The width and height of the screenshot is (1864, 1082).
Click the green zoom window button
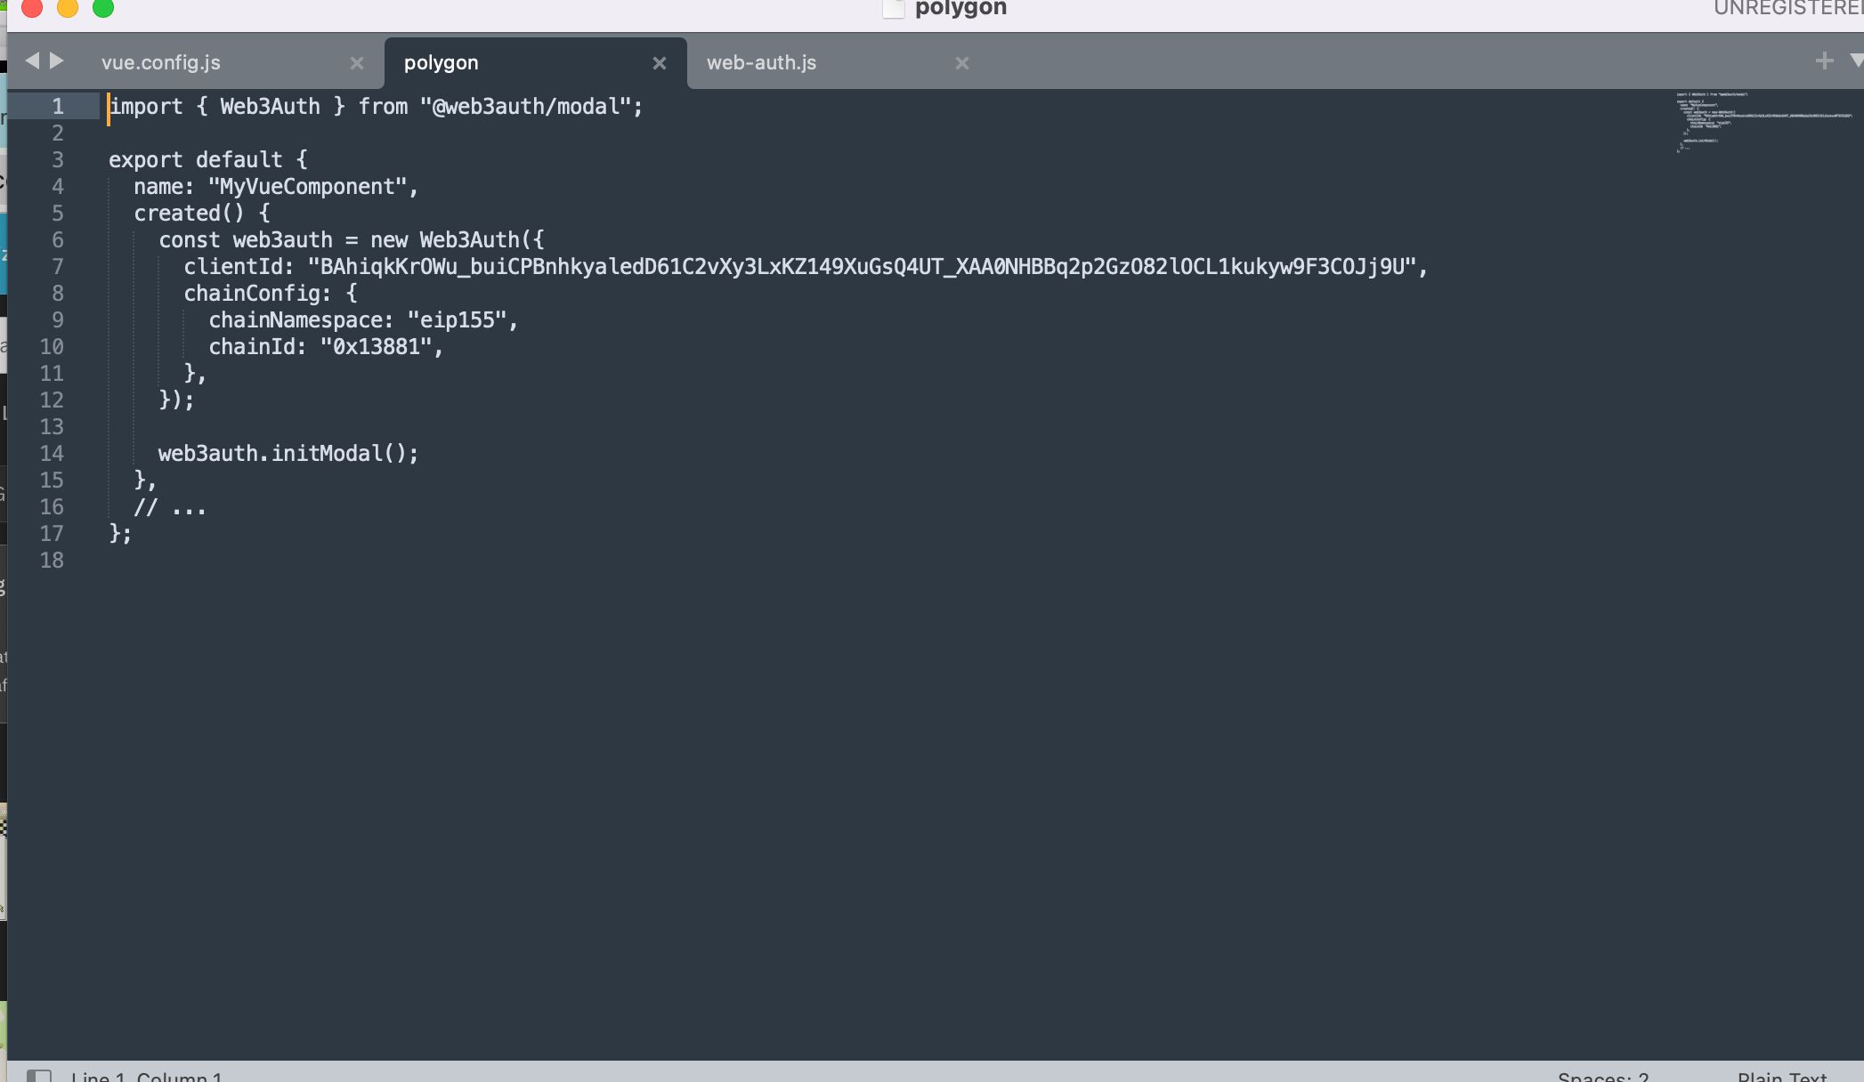click(103, 7)
